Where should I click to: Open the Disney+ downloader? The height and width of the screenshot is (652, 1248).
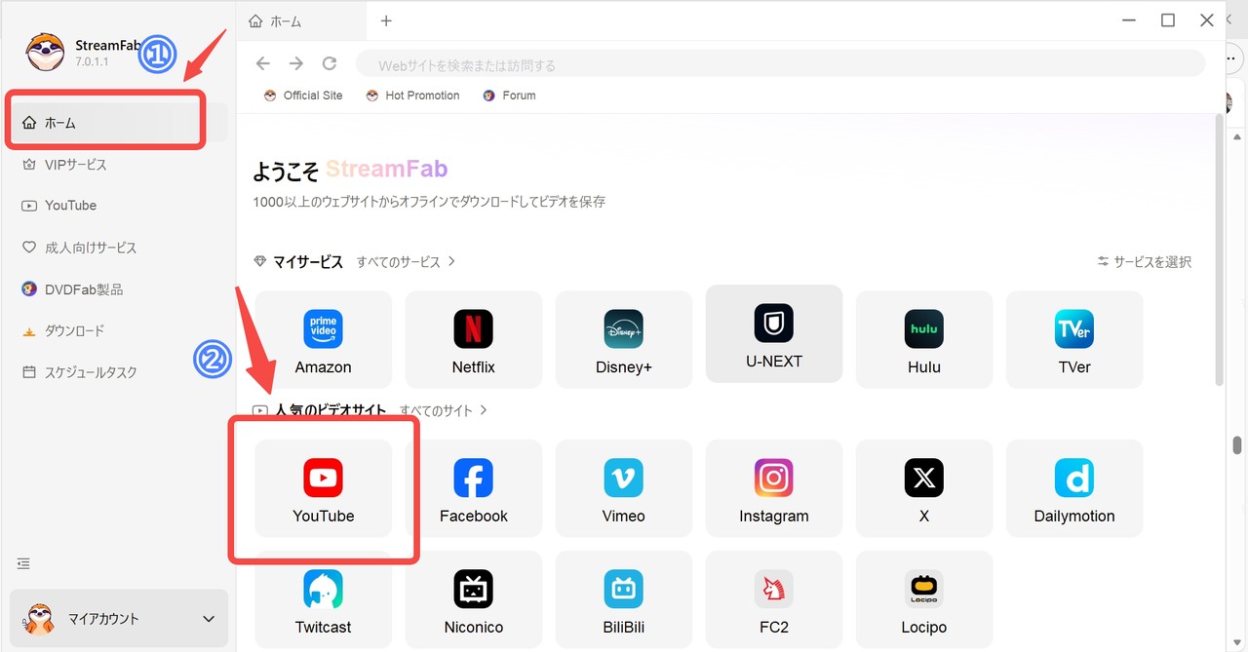(x=623, y=338)
